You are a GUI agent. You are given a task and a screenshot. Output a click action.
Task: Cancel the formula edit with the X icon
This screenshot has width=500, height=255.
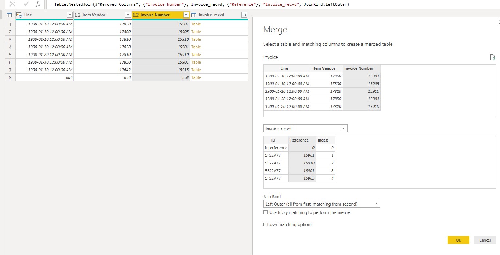(12, 4)
